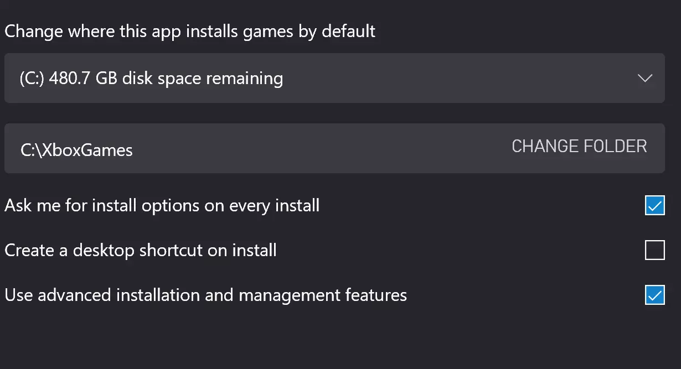
Task: Disable advanced installation and management features checkbox
Action: coord(654,295)
